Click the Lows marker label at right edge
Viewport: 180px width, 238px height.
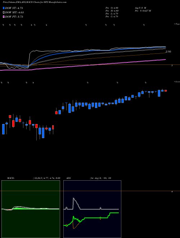[x=177, y=81]
